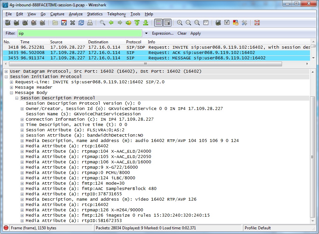This screenshot has width=319, height=234.
Task: Reload this capture file icon
Action: pos(81,23)
